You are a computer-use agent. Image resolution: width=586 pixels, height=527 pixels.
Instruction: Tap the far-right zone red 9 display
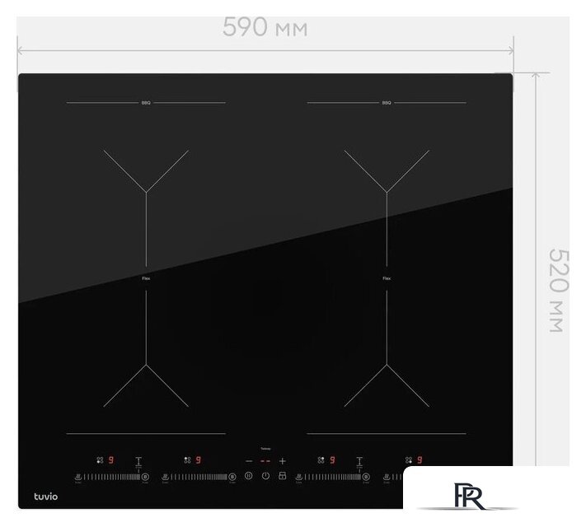click(420, 460)
